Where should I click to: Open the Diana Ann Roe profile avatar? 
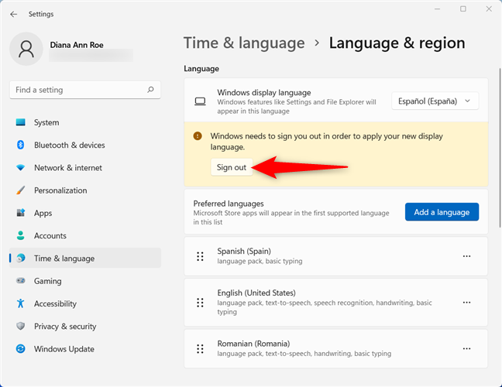point(26,49)
